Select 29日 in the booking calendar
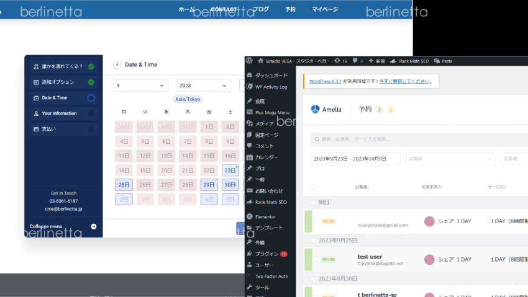 pos(209,185)
